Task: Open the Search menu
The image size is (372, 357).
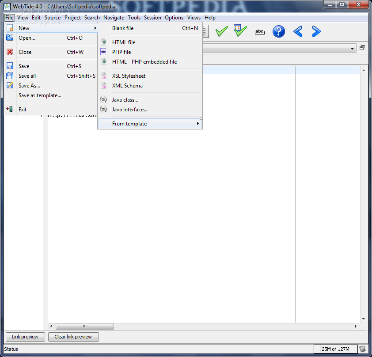Action: point(92,18)
